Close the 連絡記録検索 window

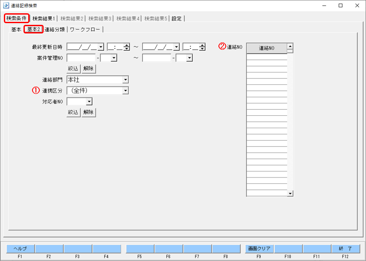[x=357, y=6]
